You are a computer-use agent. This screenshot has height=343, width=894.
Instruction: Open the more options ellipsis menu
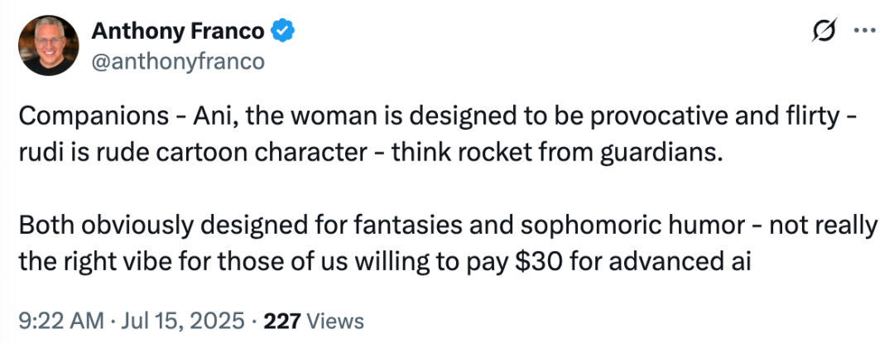tap(863, 31)
